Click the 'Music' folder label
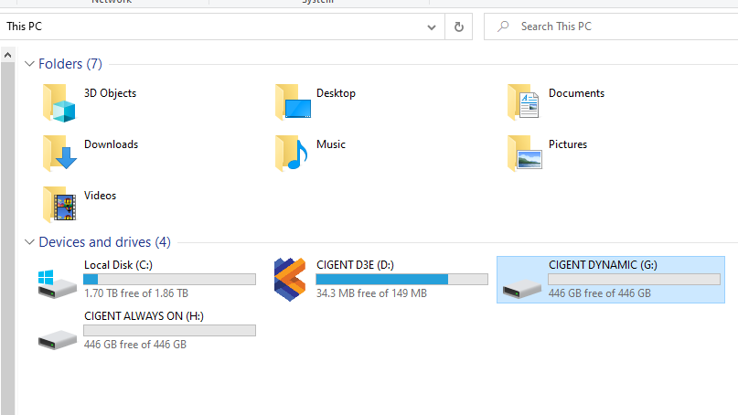 point(331,144)
